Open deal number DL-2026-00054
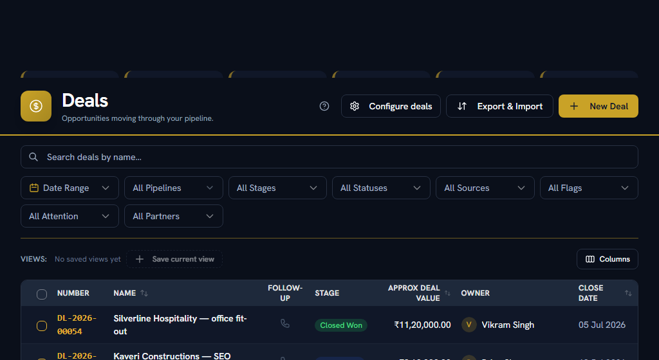Viewport: 659px width, 360px height. pyautogui.click(x=77, y=325)
